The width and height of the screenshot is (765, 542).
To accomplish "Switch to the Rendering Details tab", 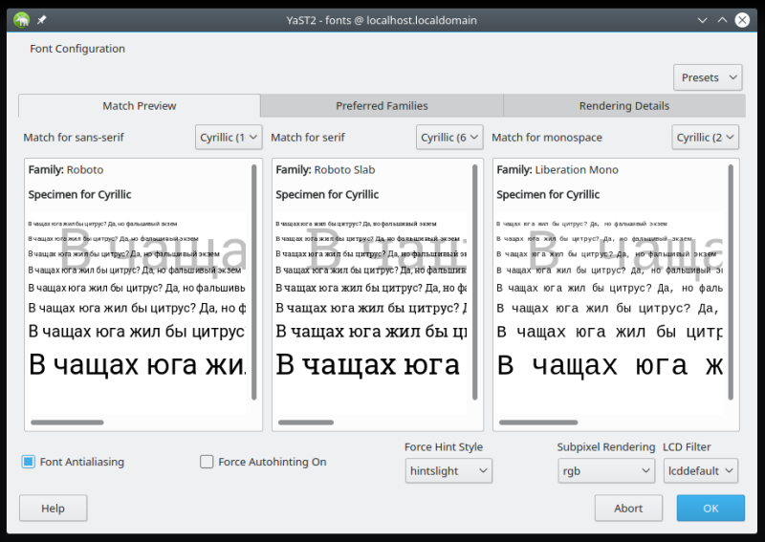I will pyautogui.click(x=624, y=106).
